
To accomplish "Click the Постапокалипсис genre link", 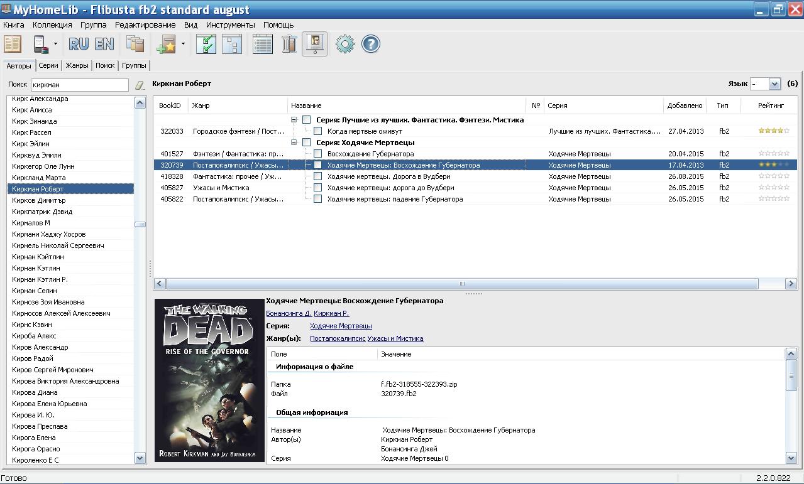I will click(x=338, y=338).
